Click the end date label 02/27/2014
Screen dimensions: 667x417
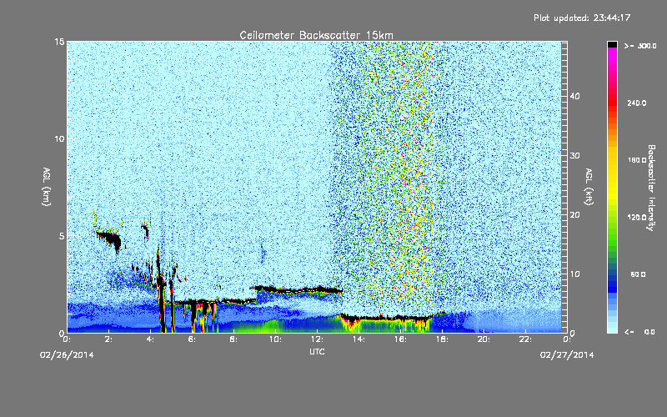point(567,355)
